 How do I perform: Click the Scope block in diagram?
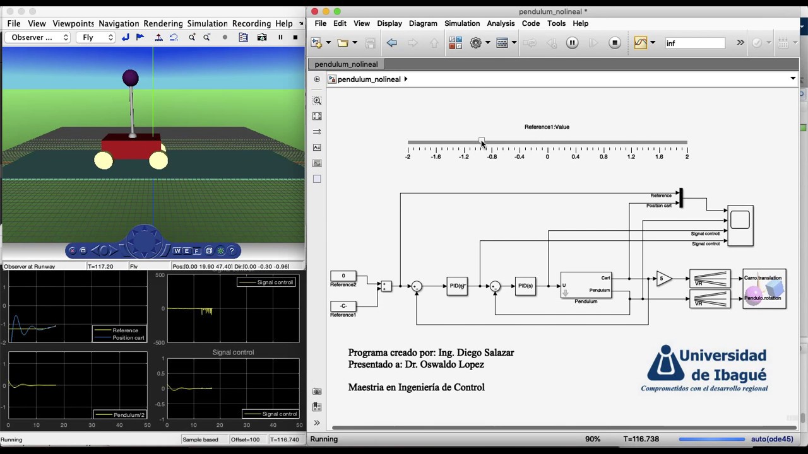[x=740, y=225]
